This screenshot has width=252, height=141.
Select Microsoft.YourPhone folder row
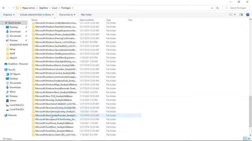87,123
